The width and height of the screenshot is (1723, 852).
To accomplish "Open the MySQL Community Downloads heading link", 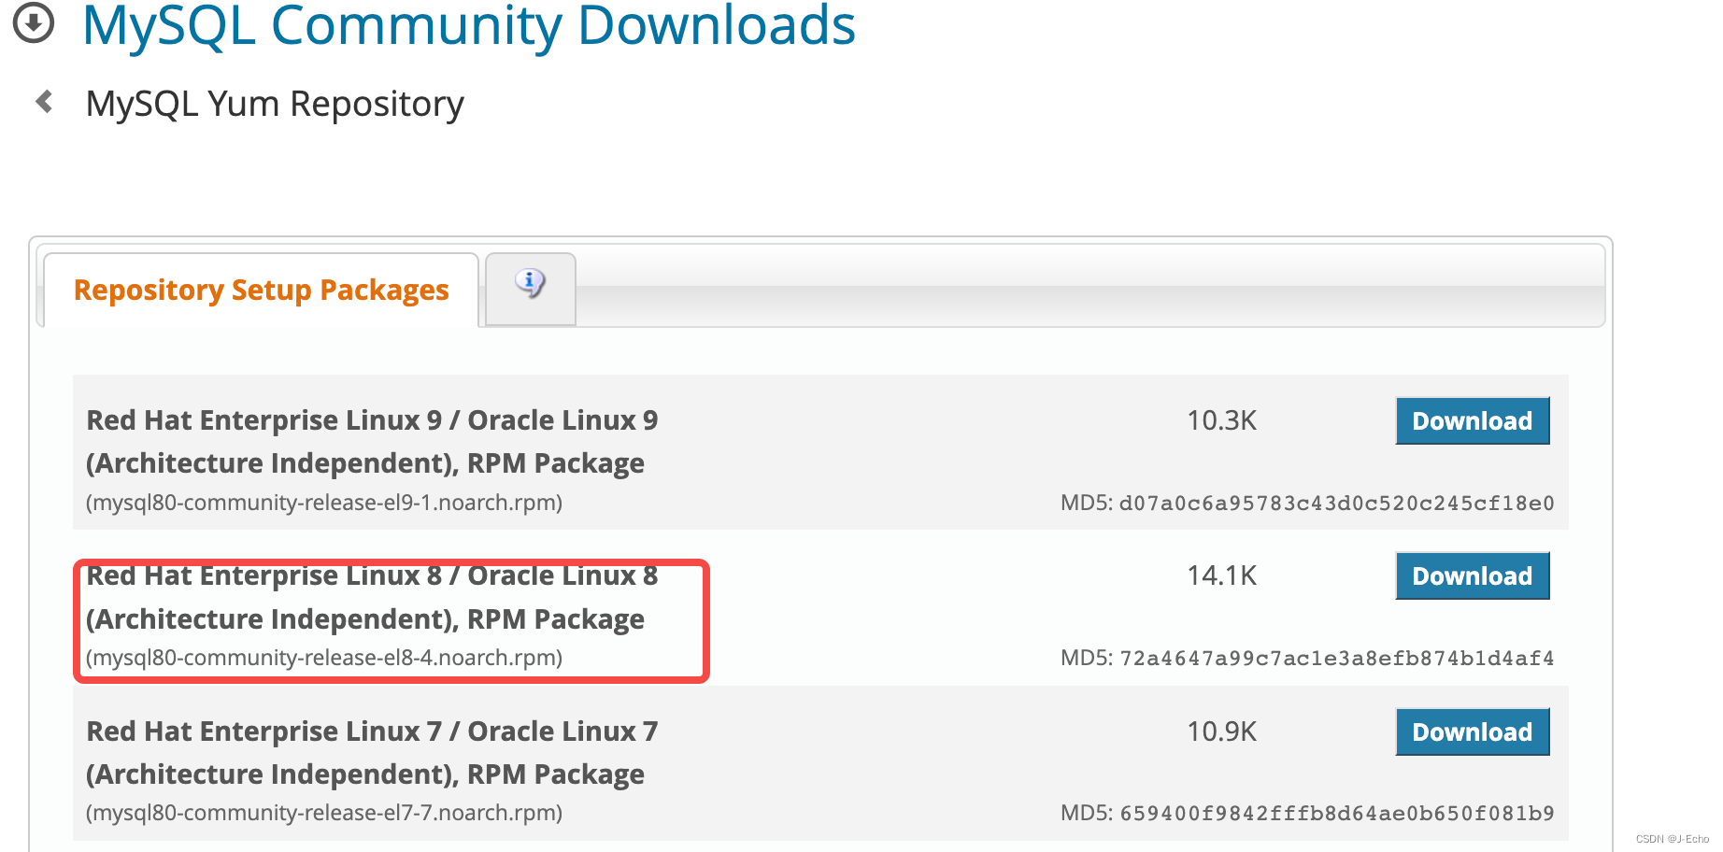I will click(x=469, y=27).
